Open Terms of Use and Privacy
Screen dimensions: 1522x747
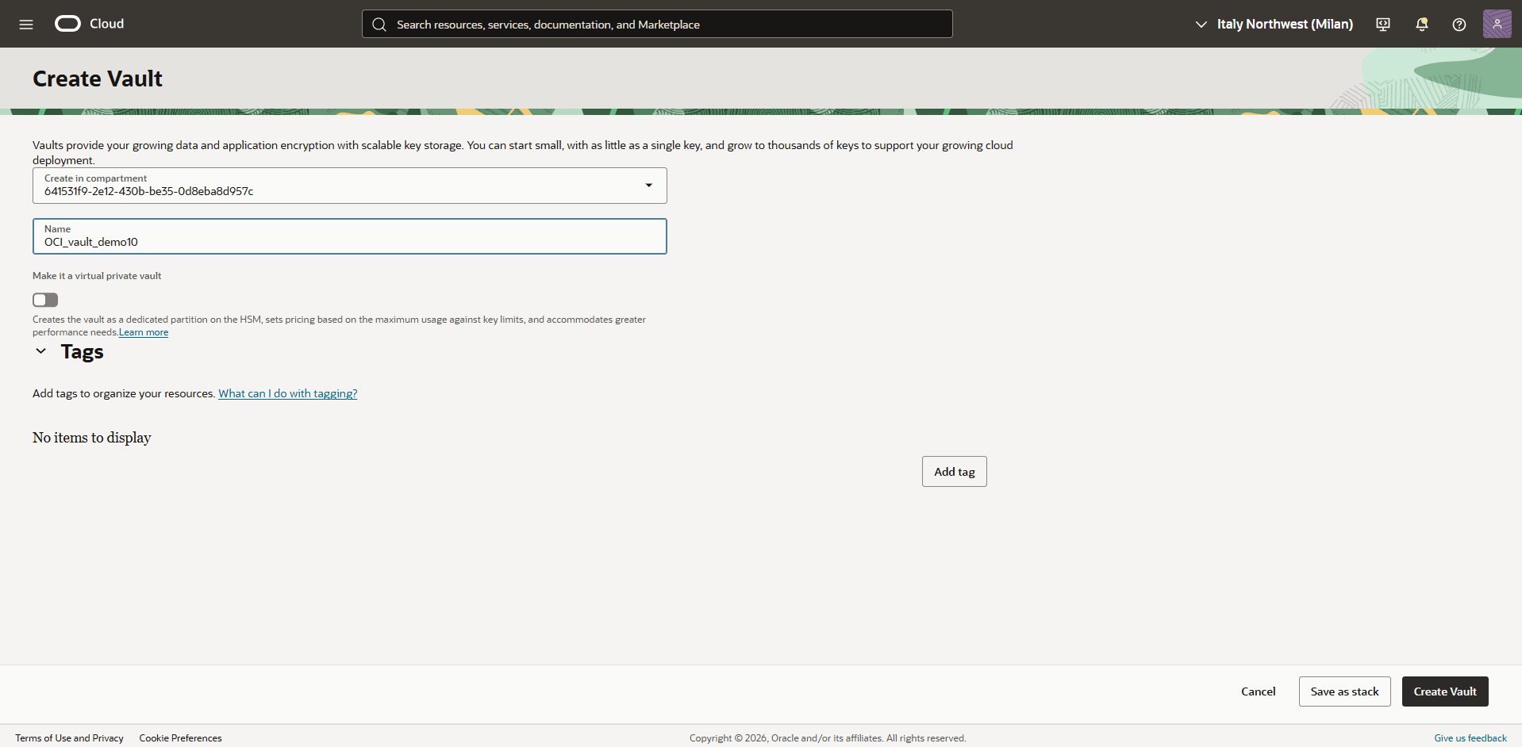tap(69, 738)
